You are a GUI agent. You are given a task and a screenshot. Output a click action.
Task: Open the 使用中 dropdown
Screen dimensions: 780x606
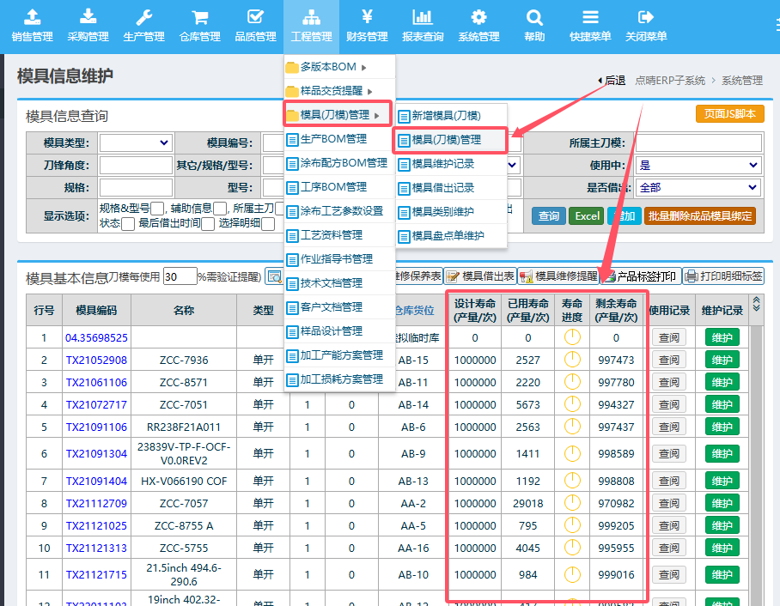tap(698, 165)
